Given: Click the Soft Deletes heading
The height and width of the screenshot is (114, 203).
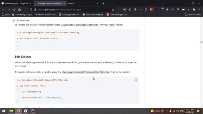Looking at the screenshot, I should 23,57.
